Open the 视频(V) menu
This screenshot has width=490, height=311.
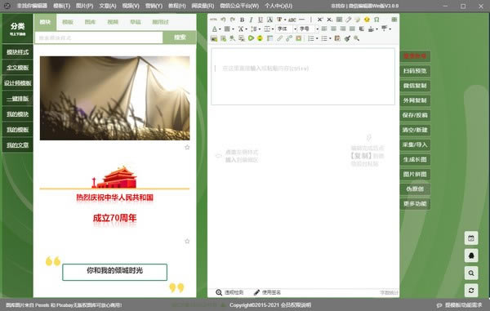point(131,6)
